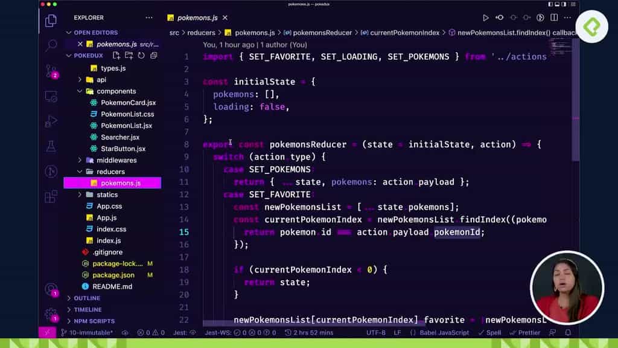Screen dimensions: 618x348
Task: Open the editor's More Actions menu
Action: coord(567,18)
